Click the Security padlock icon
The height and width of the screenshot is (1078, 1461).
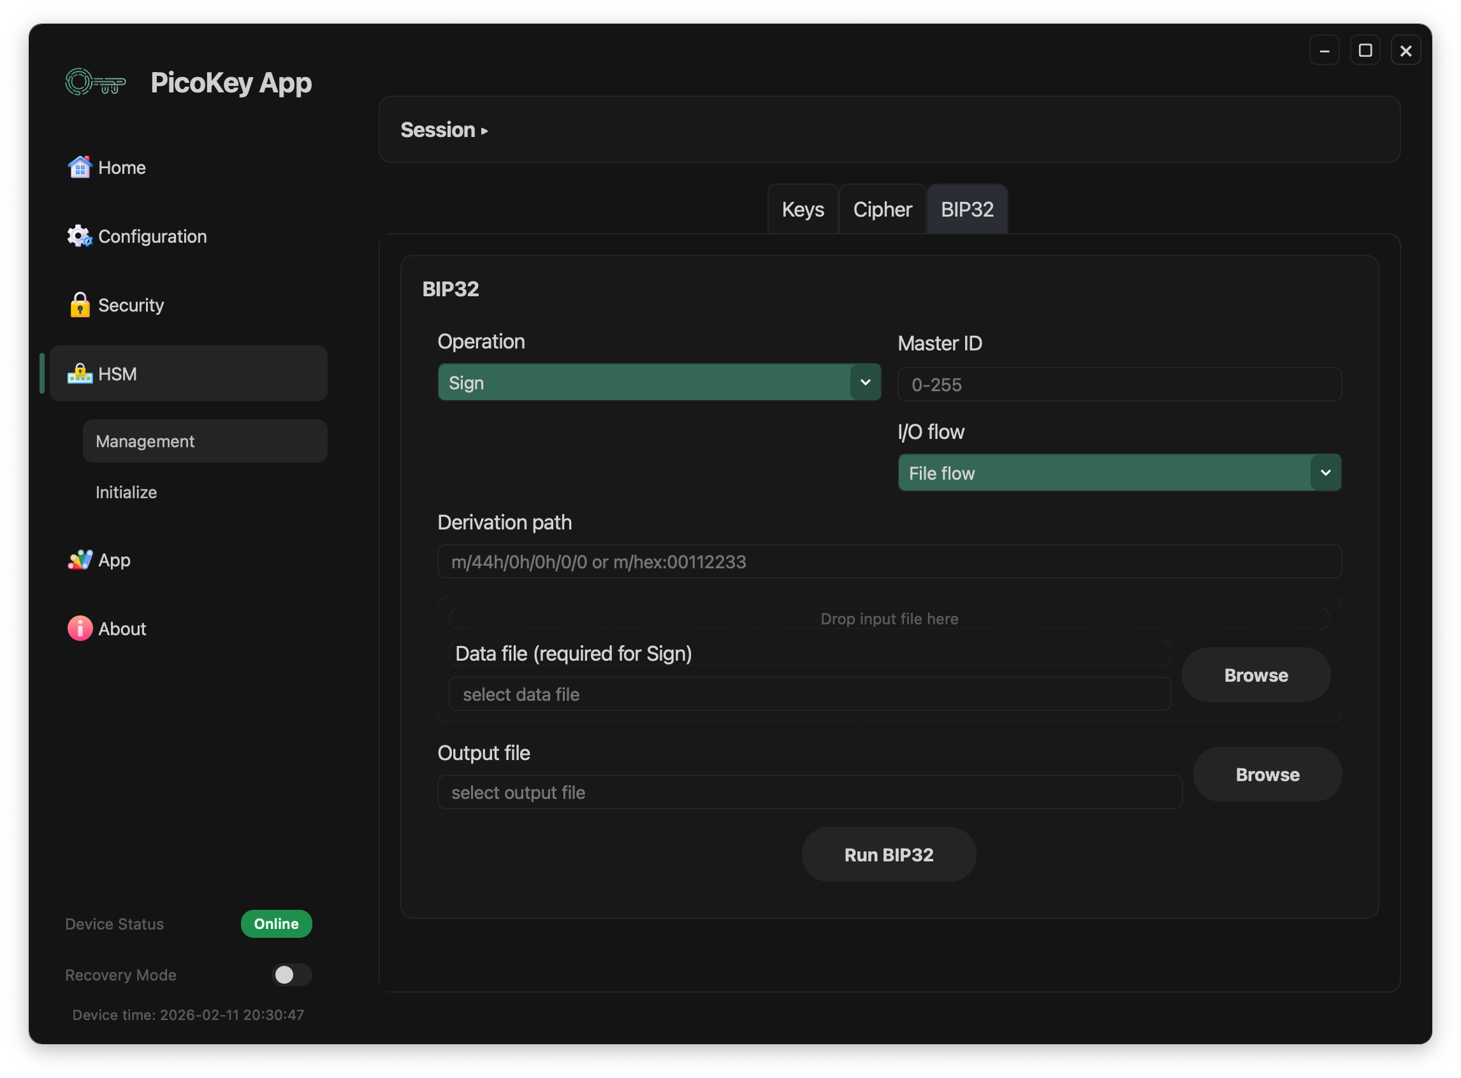(80, 305)
